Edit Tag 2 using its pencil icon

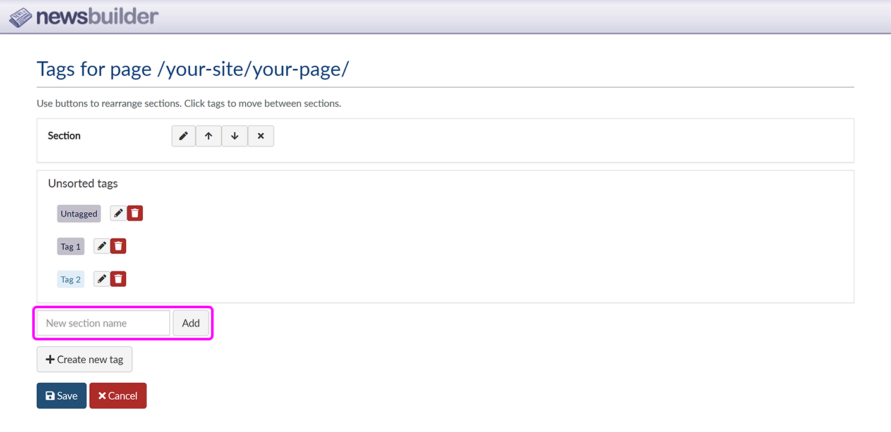pyautogui.click(x=102, y=279)
